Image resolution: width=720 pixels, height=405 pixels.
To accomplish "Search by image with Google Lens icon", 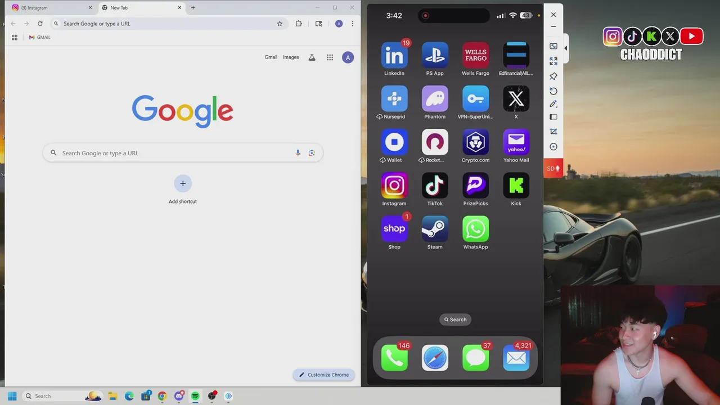I will point(312,153).
